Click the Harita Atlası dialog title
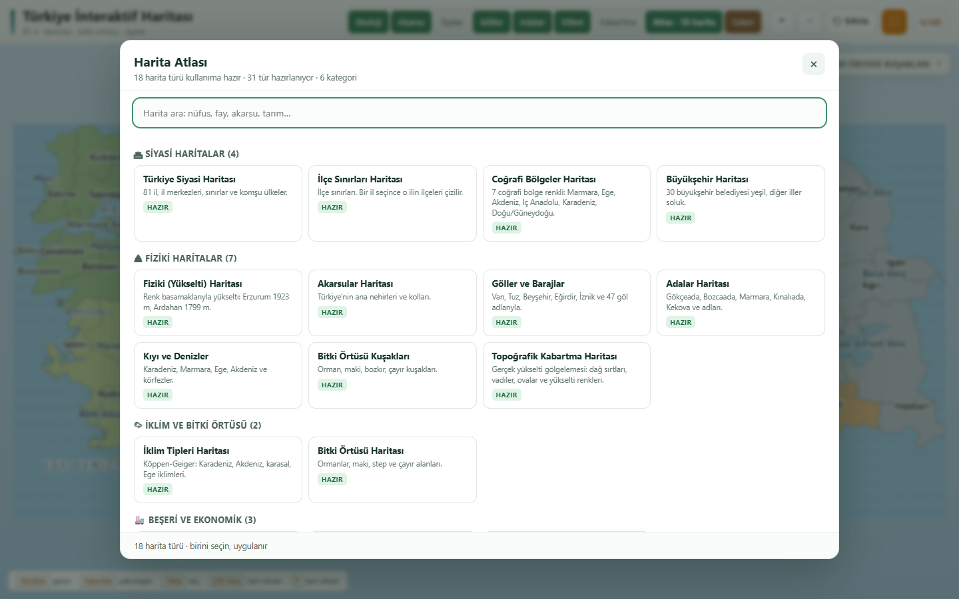This screenshot has width=959, height=599. pyautogui.click(x=170, y=62)
